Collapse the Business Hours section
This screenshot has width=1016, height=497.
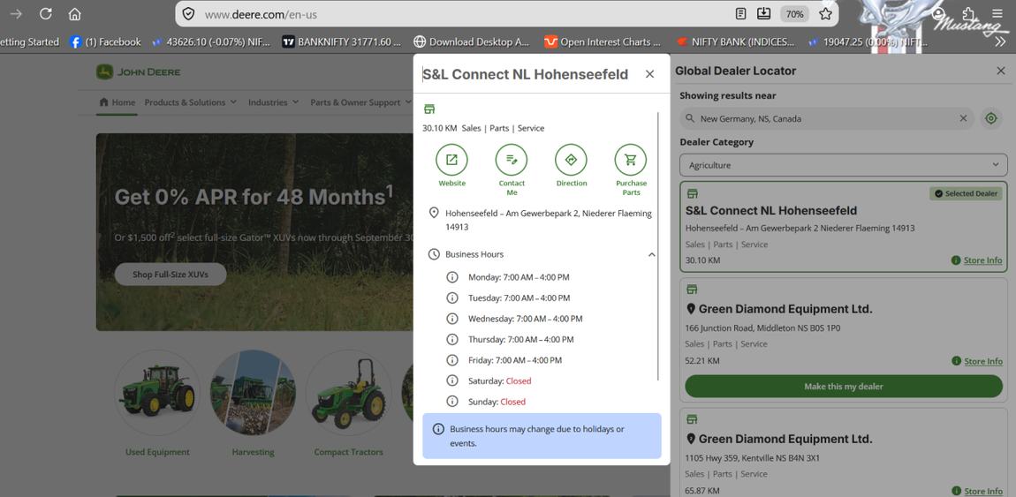click(x=652, y=254)
